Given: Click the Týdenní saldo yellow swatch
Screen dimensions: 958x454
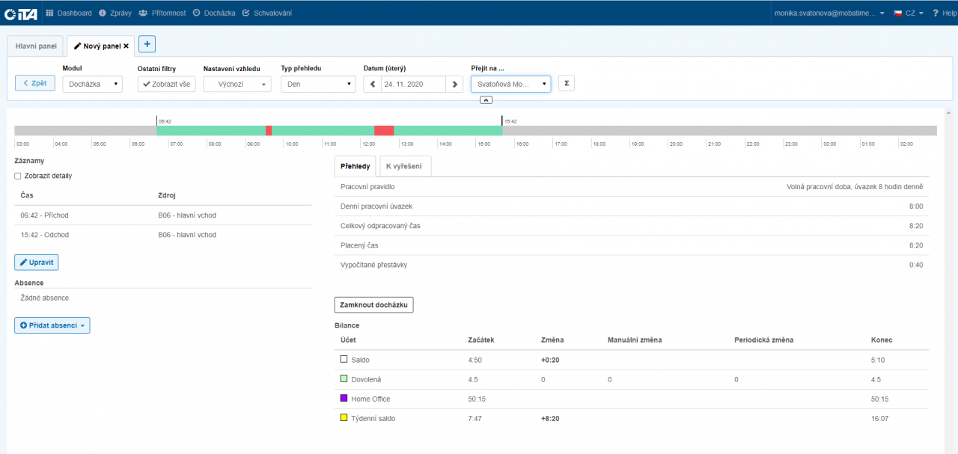Looking at the screenshot, I should pyautogui.click(x=344, y=418).
